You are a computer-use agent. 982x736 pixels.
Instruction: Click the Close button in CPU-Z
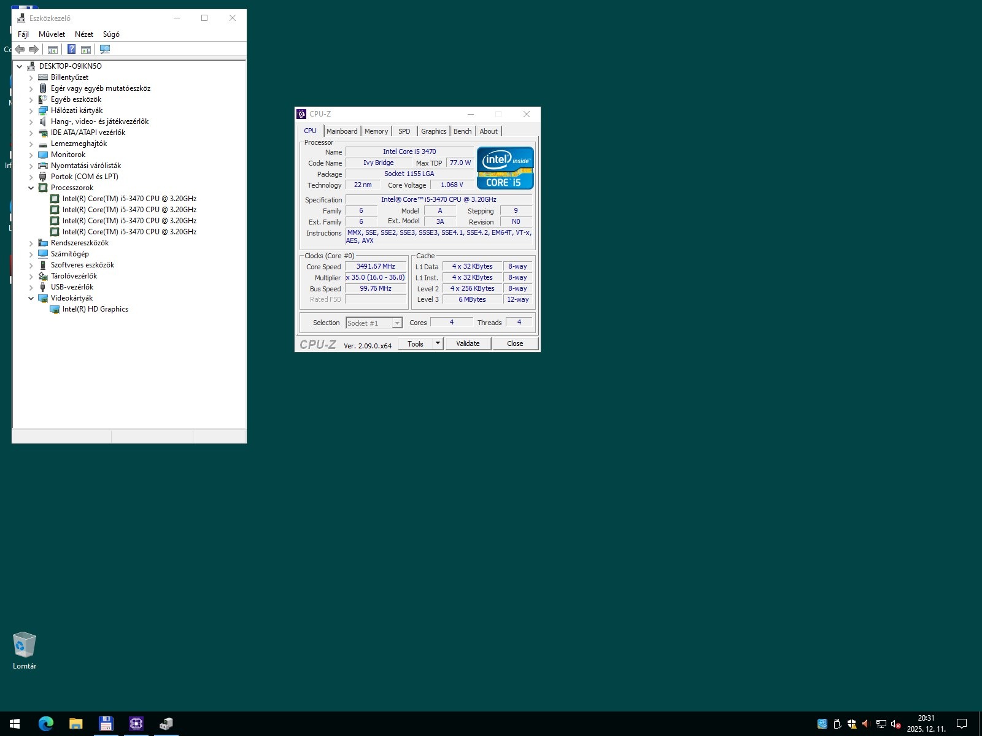(x=515, y=343)
